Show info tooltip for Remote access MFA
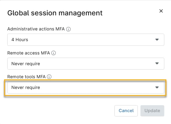This screenshot has width=171, height=124. (x=53, y=53)
